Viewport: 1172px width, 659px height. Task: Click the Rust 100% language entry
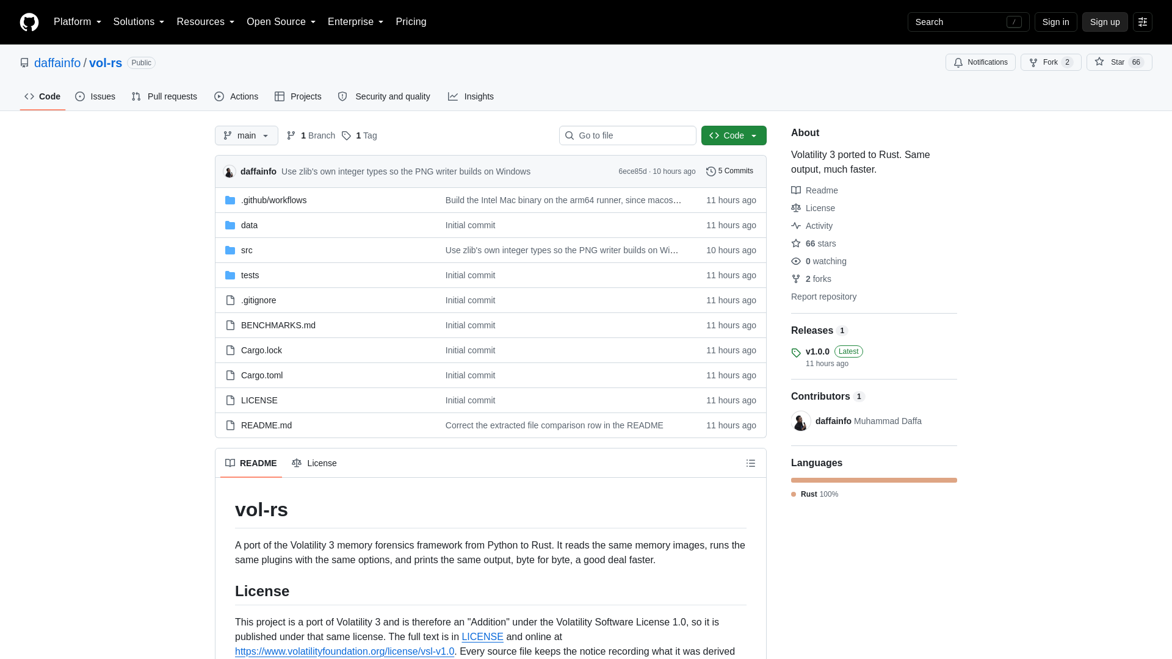click(815, 494)
